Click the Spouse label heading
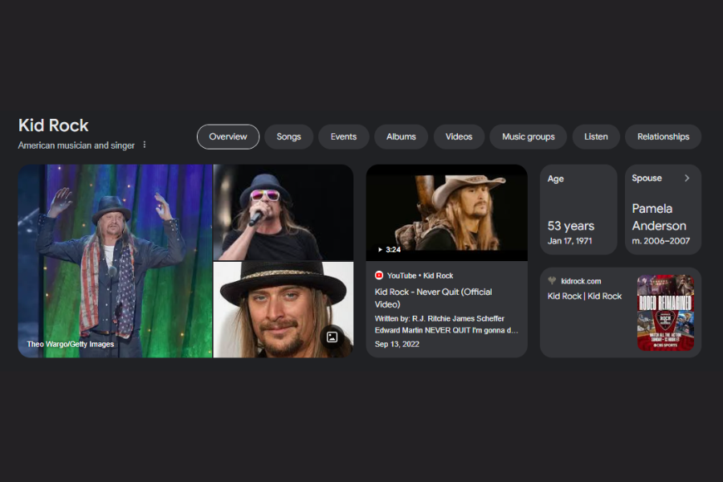 [x=647, y=178]
